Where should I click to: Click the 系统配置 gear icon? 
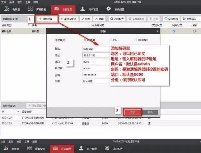click(x=109, y=9)
